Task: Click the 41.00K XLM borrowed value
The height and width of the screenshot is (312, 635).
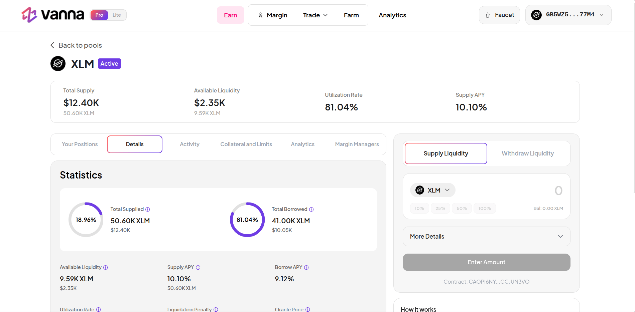Action: 291,221
